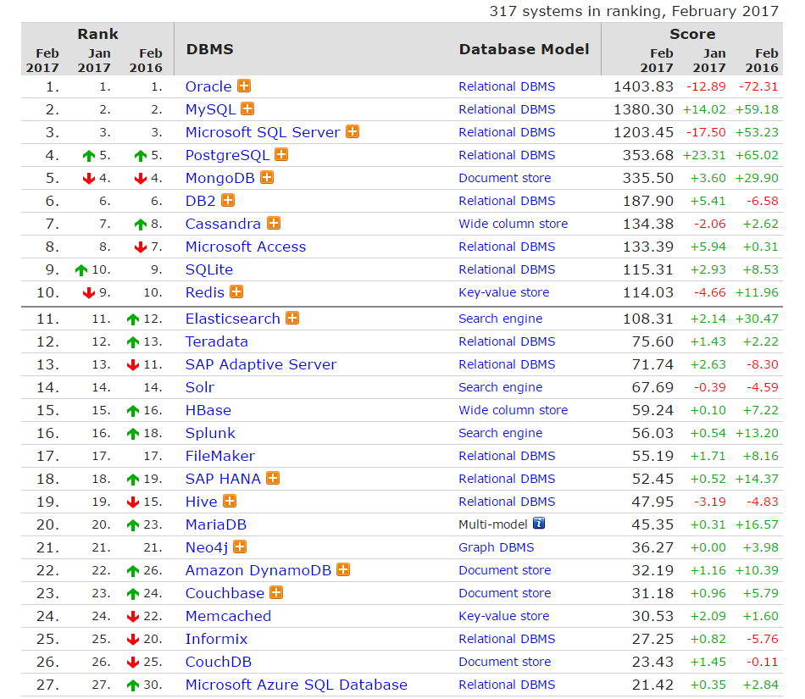The image size is (805, 699).
Task: Open the SAP Adaptive Server link
Action: pyautogui.click(x=261, y=364)
